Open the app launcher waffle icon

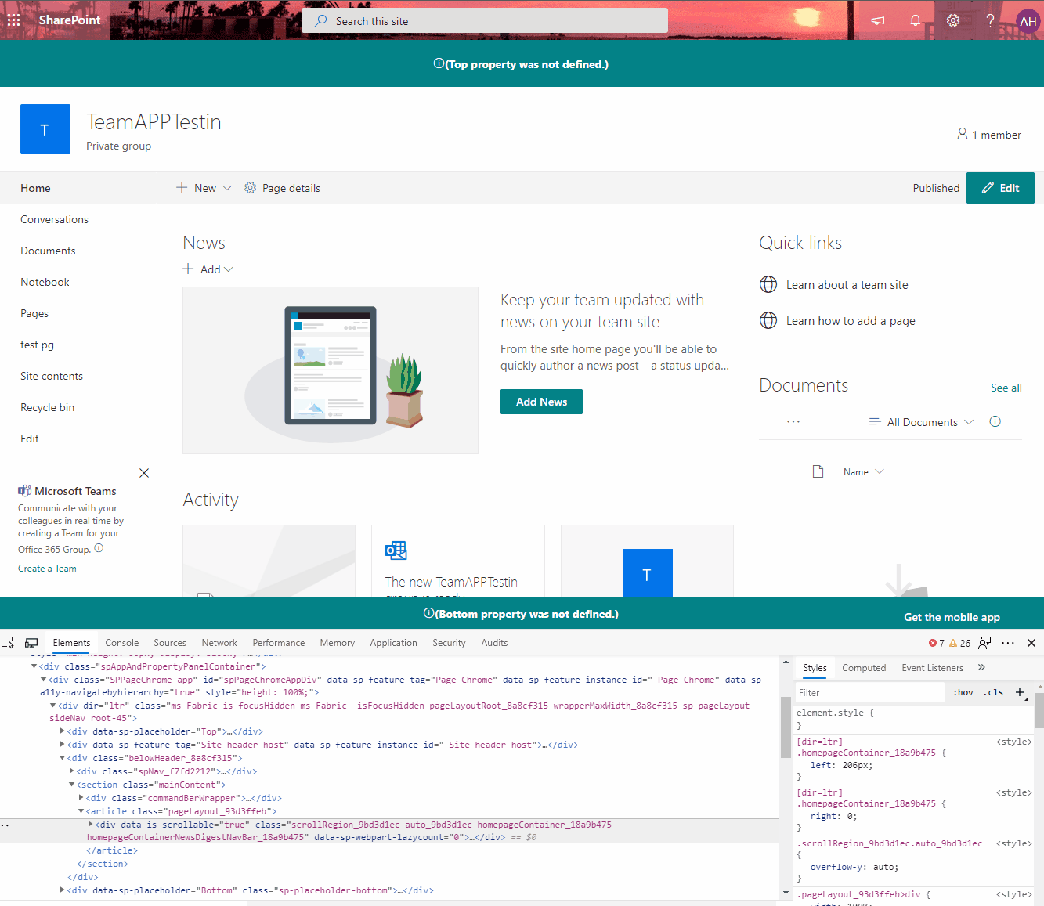pyautogui.click(x=13, y=20)
